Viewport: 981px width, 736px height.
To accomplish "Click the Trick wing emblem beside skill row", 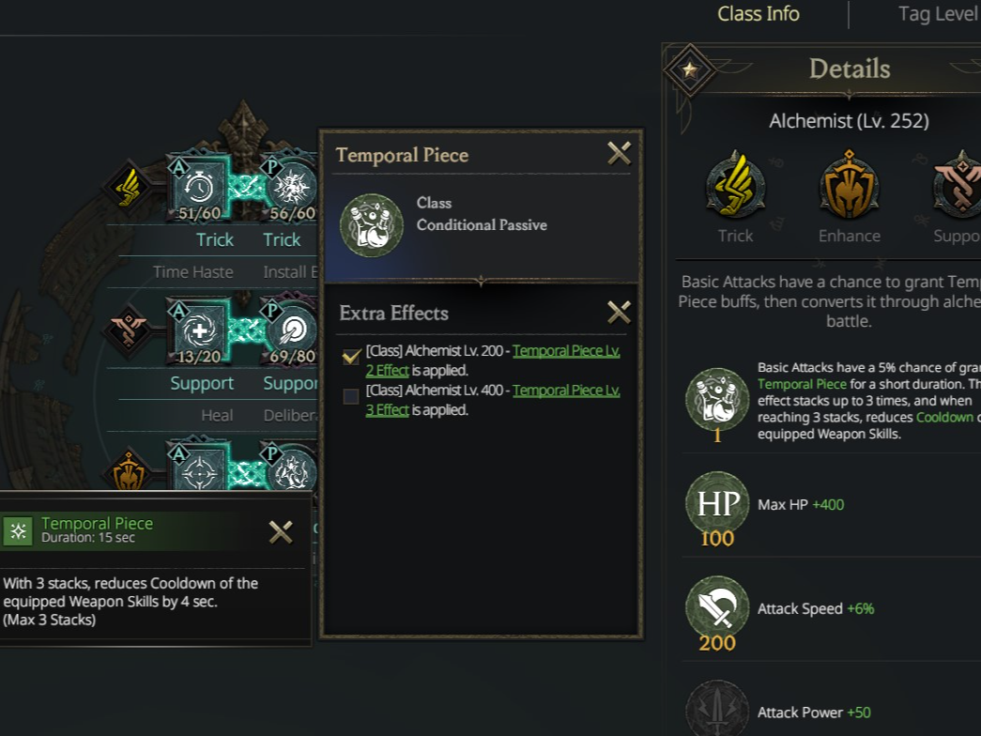I will 130,187.
